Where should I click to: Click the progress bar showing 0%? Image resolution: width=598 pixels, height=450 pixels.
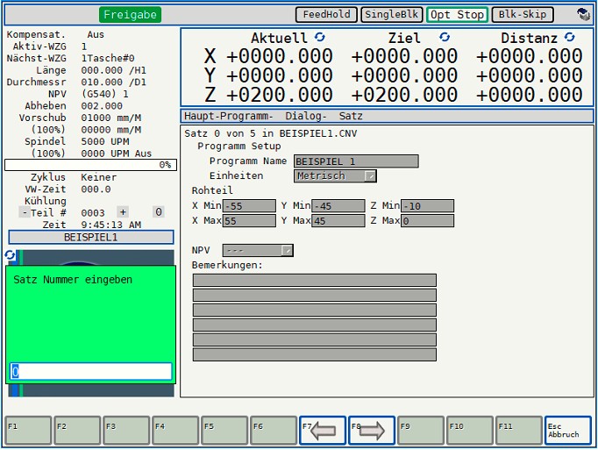click(x=91, y=165)
